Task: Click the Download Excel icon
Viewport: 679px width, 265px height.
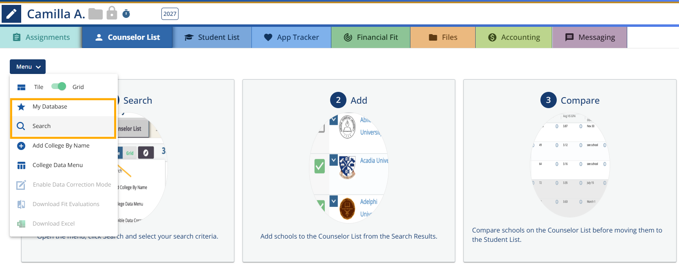Action: 21,224
